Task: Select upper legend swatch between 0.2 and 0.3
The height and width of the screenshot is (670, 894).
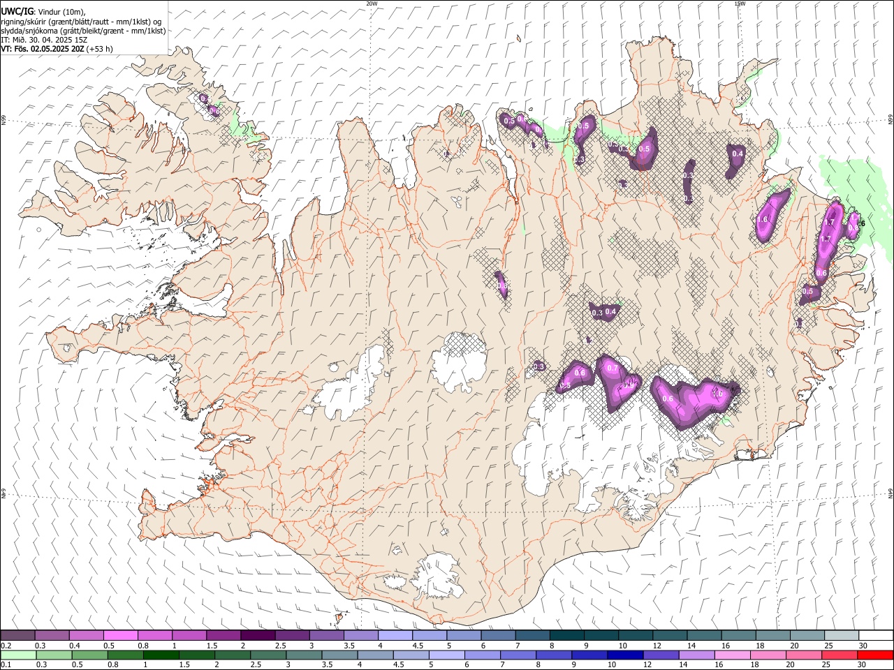Action: (x=18, y=636)
